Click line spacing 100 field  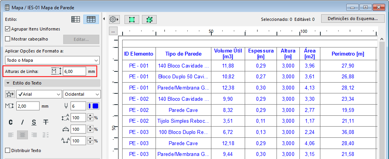pos(78,118)
